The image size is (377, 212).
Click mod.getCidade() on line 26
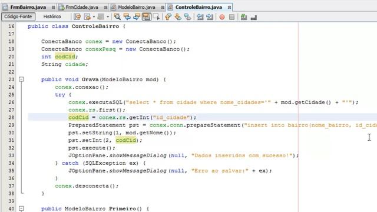point(306,102)
